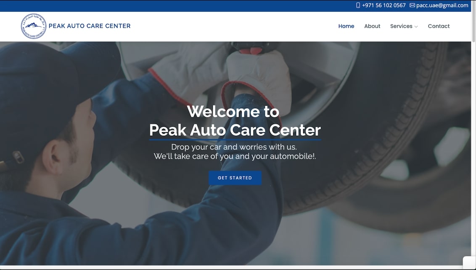
Task: Open the About page
Action: pyautogui.click(x=372, y=26)
